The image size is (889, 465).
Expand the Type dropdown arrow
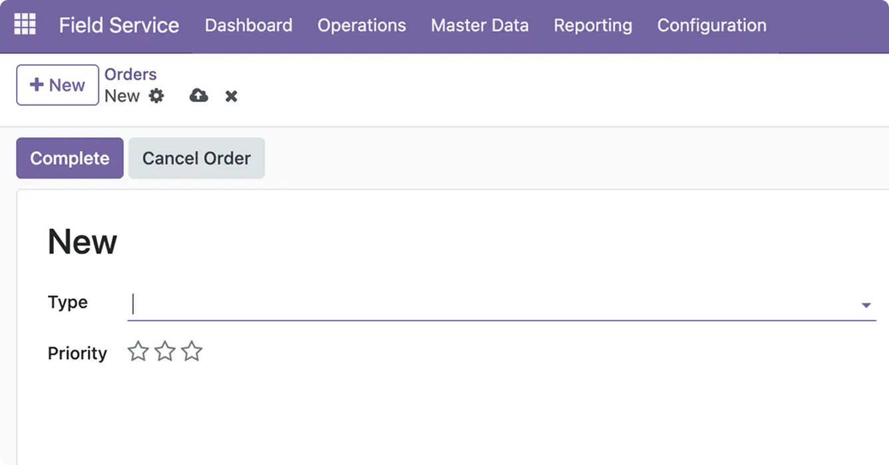click(x=866, y=305)
